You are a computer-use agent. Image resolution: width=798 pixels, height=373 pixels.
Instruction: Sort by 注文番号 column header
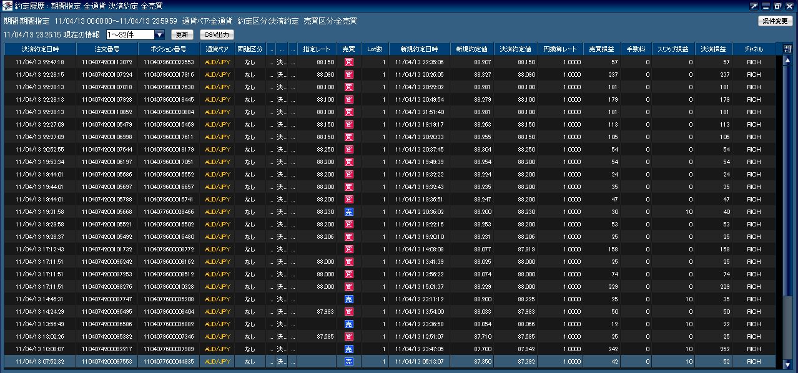(107, 49)
